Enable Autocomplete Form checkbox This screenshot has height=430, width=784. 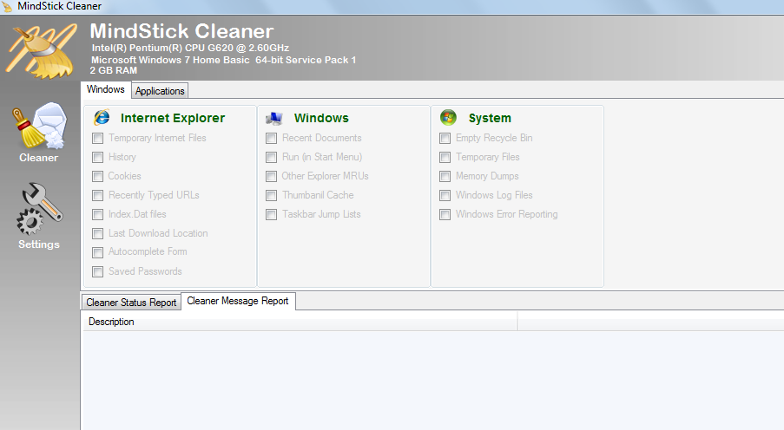pyautogui.click(x=97, y=252)
